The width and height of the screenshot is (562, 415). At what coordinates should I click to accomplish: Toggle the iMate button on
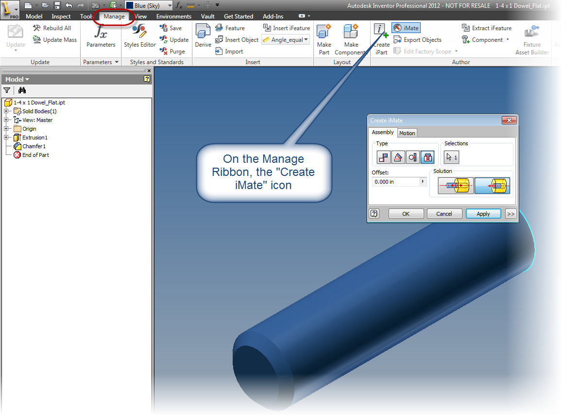[x=406, y=28]
